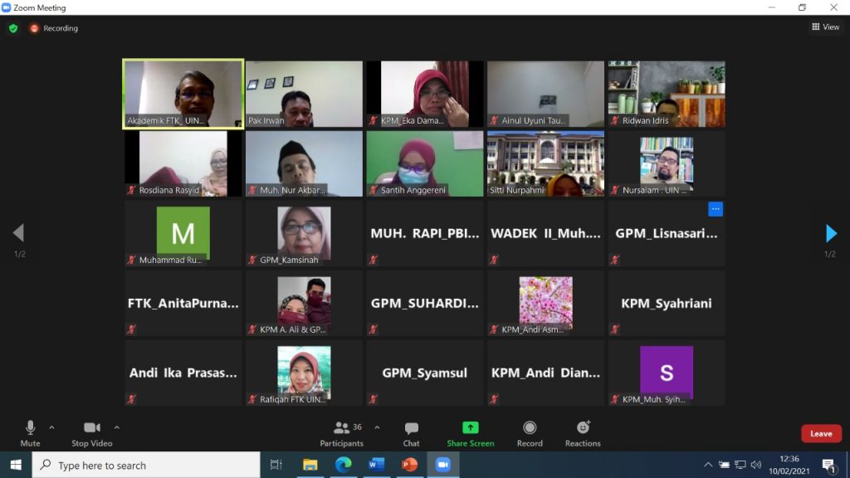850x478 pixels.
Task: Expand video options arrow beside Stop Video
Action: [116, 428]
